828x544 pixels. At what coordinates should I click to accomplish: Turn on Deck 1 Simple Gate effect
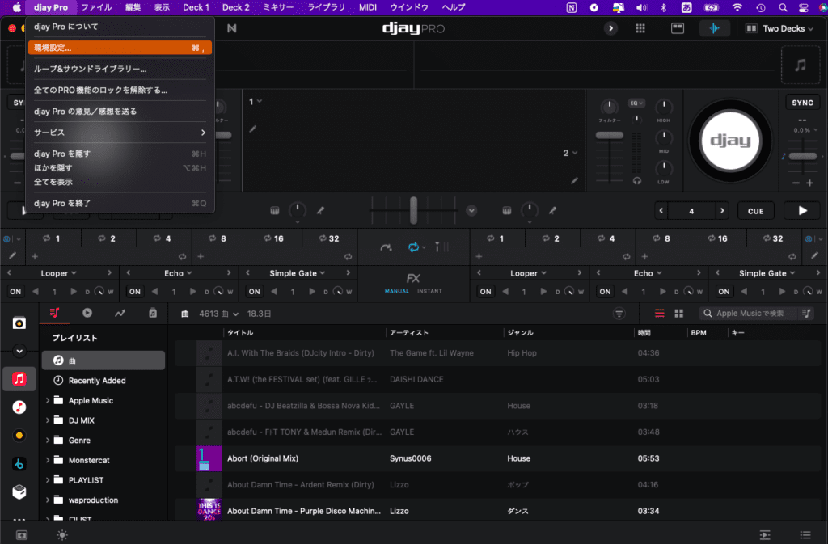click(254, 291)
